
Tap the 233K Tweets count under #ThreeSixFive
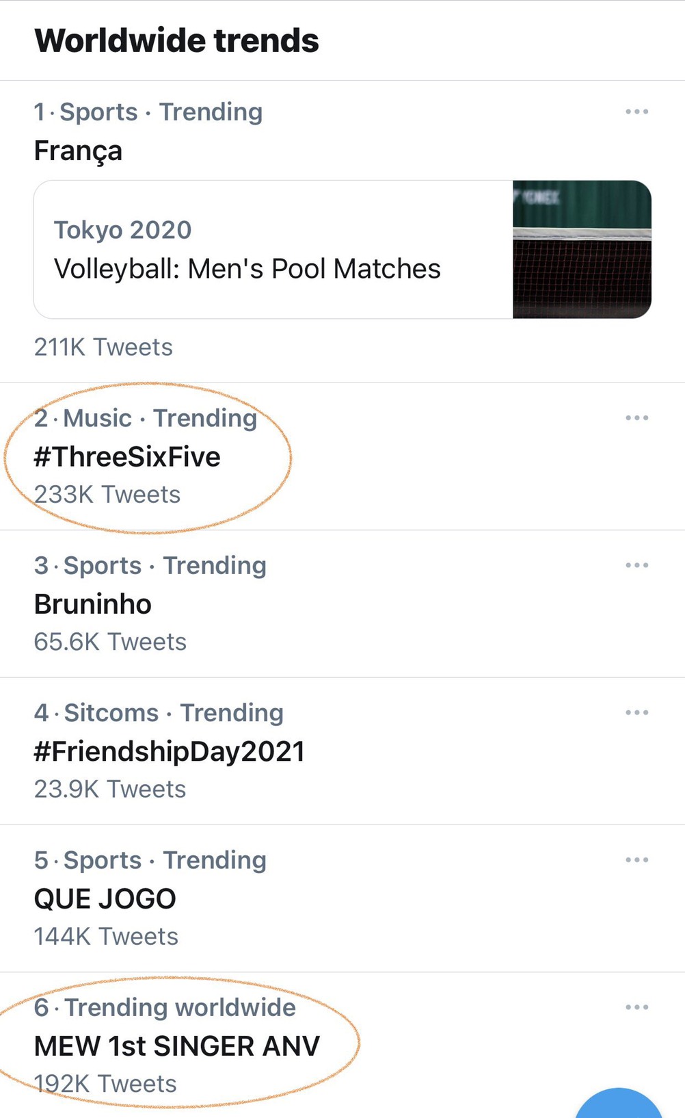[107, 495]
